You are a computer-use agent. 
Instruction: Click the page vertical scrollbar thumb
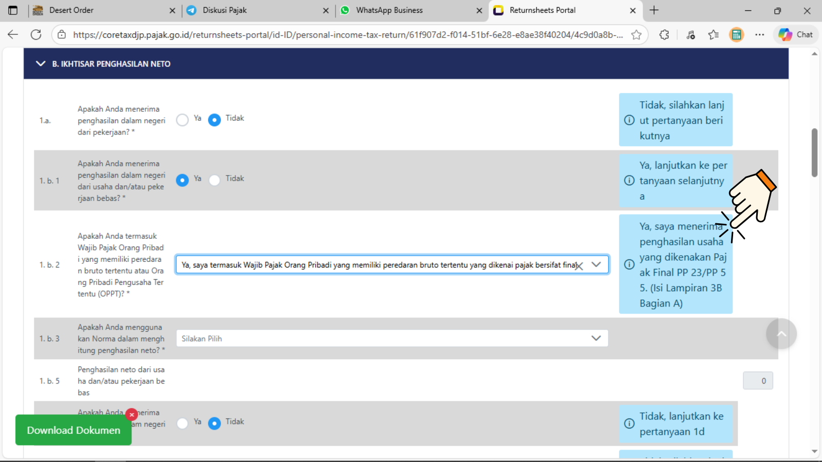(x=814, y=152)
